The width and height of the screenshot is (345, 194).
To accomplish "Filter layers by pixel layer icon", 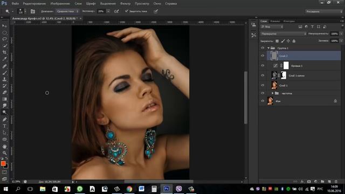I will pos(300,27).
